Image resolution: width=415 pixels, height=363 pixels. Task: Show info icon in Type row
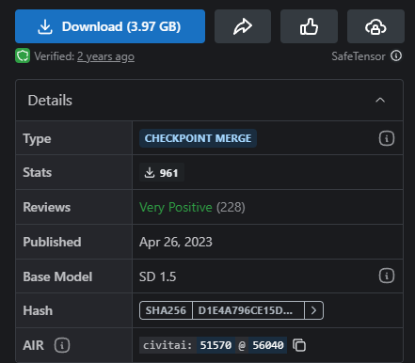387,138
